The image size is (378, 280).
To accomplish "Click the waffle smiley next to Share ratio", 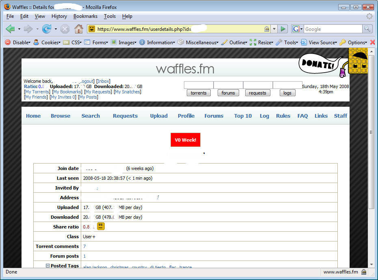I will click(101, 226).
